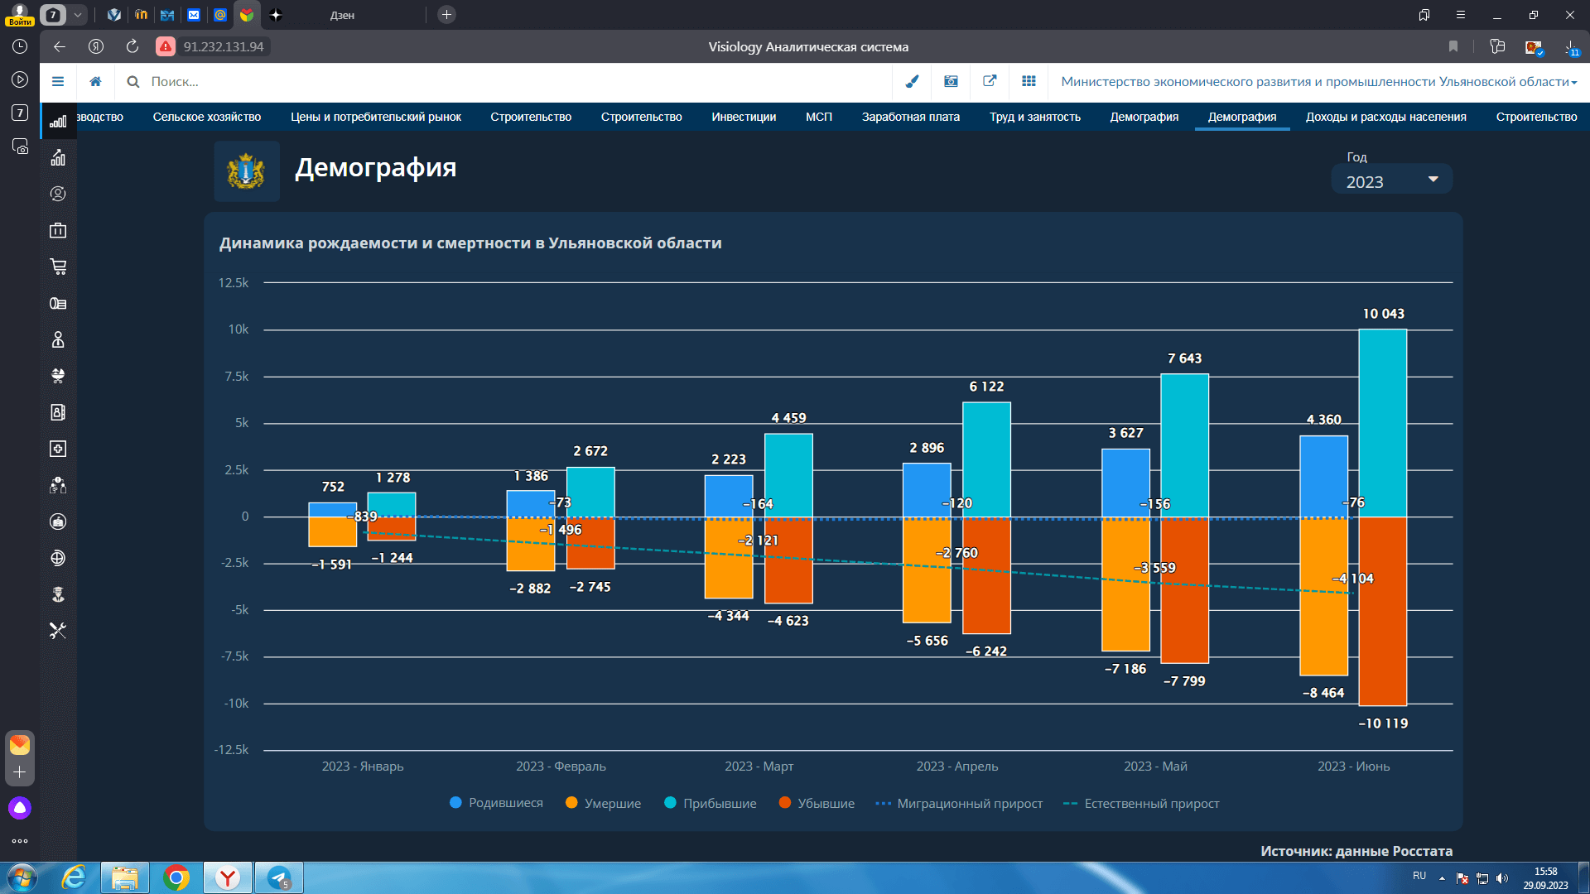This screenshot has width=1590, height=894.
Task: Go back with browser arrow
Action: point(60,46)
